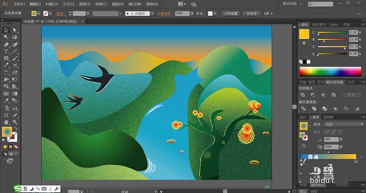Select the Zoom magnifier tool
The image size is (366, 193).
[x=15, y=122]
